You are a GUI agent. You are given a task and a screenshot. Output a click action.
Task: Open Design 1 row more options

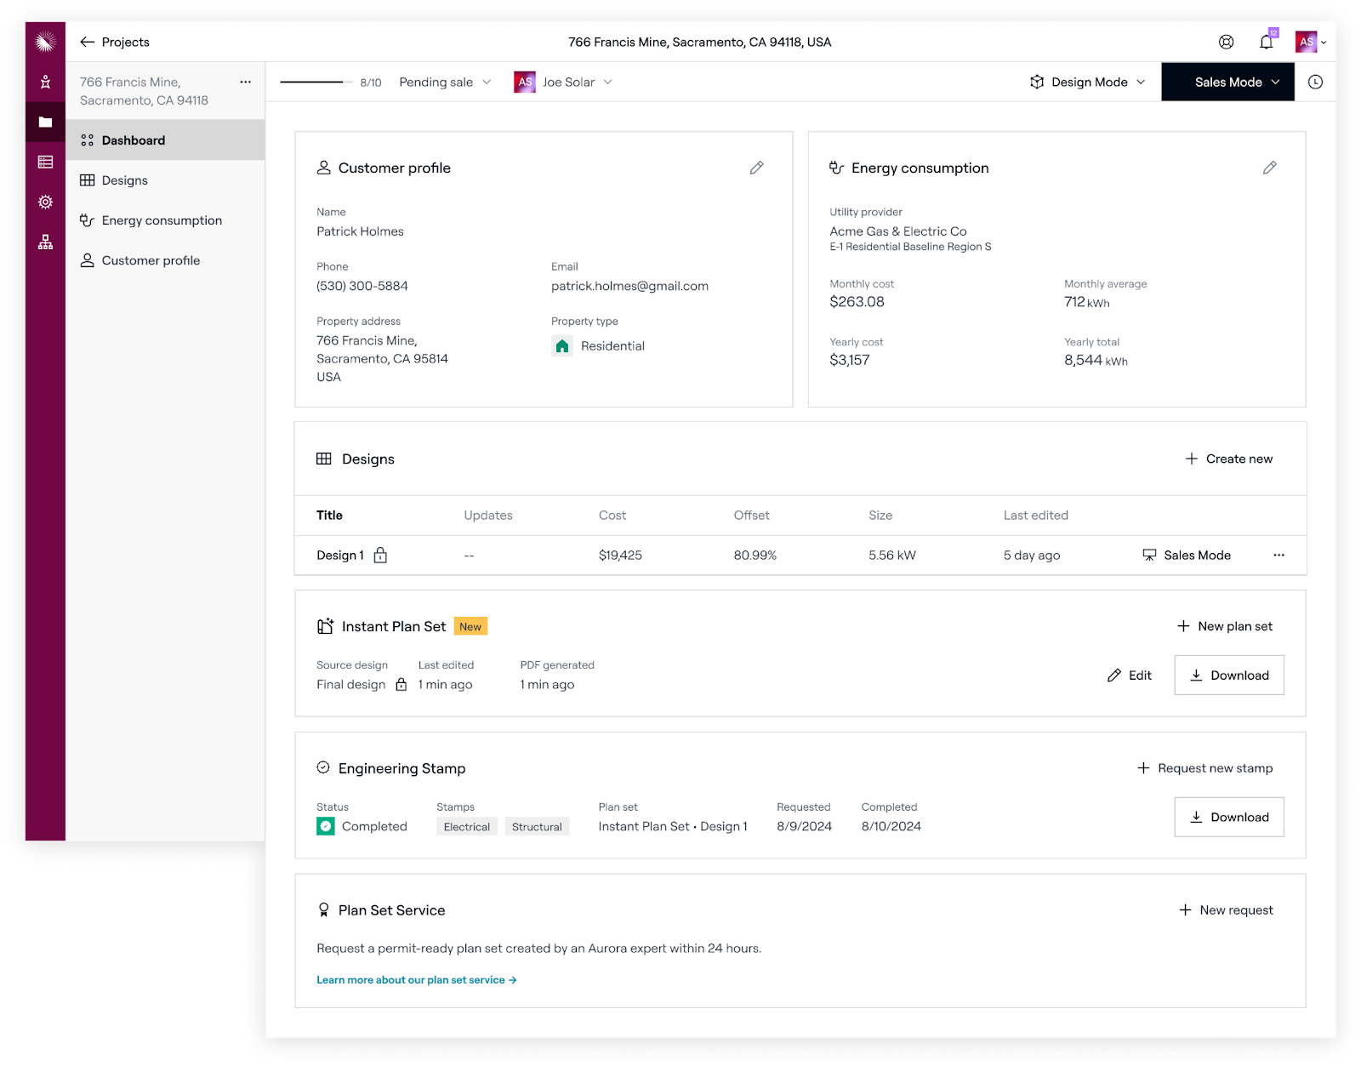(x=1278, y=555)
